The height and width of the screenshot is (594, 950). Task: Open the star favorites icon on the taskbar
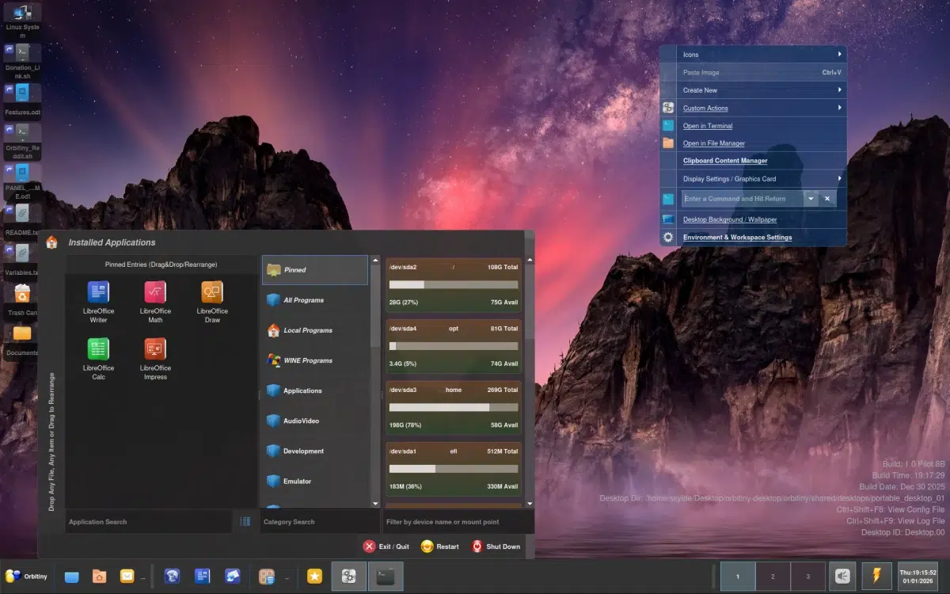[x=314, y=577]
